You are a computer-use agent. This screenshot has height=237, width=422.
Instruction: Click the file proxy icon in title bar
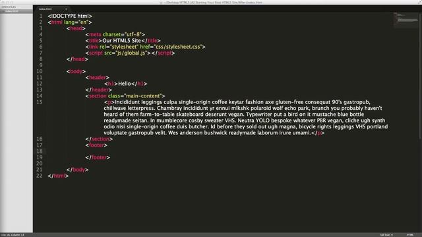161,3
